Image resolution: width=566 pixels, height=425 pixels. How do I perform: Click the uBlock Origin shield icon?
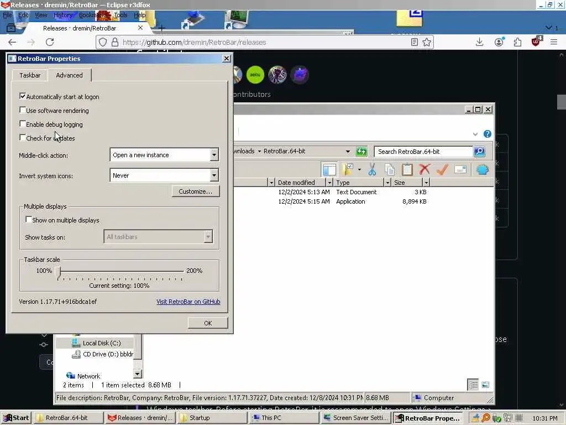(x=536, y=42)
